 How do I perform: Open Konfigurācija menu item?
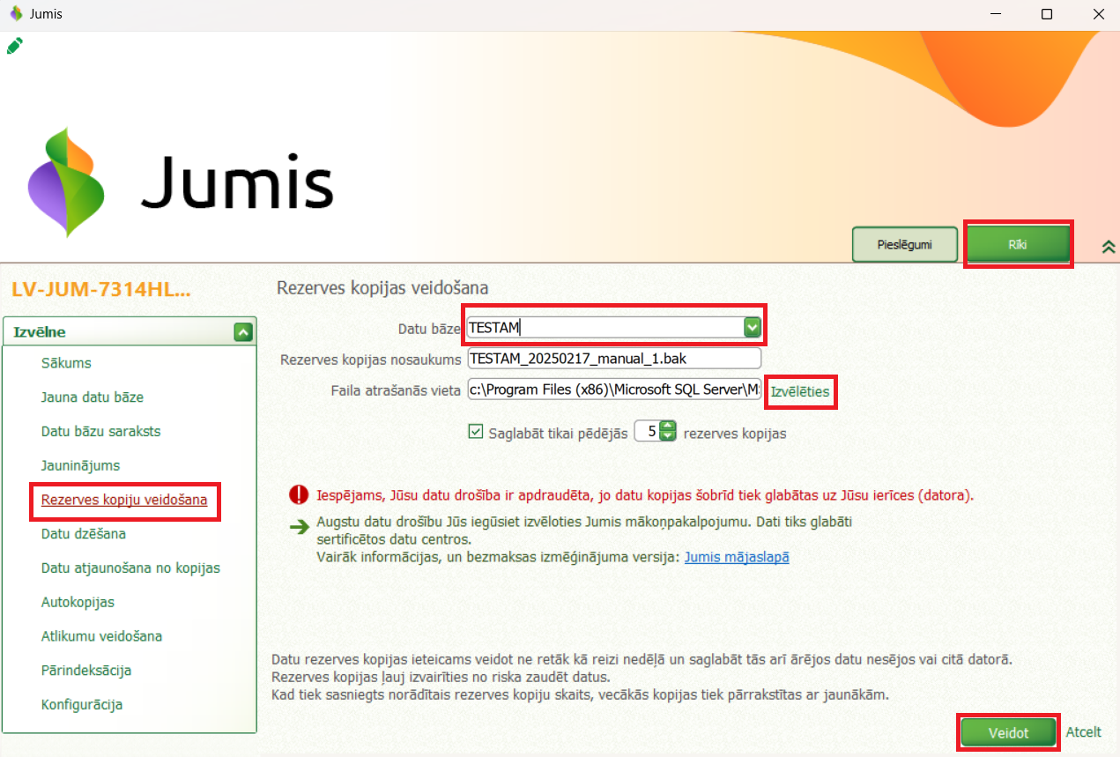tap(82, 705)
